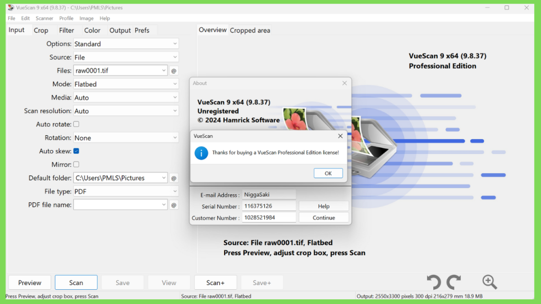The image size is (541, 304).
Task: Click the Save+ button
Action: click(262, 283)
